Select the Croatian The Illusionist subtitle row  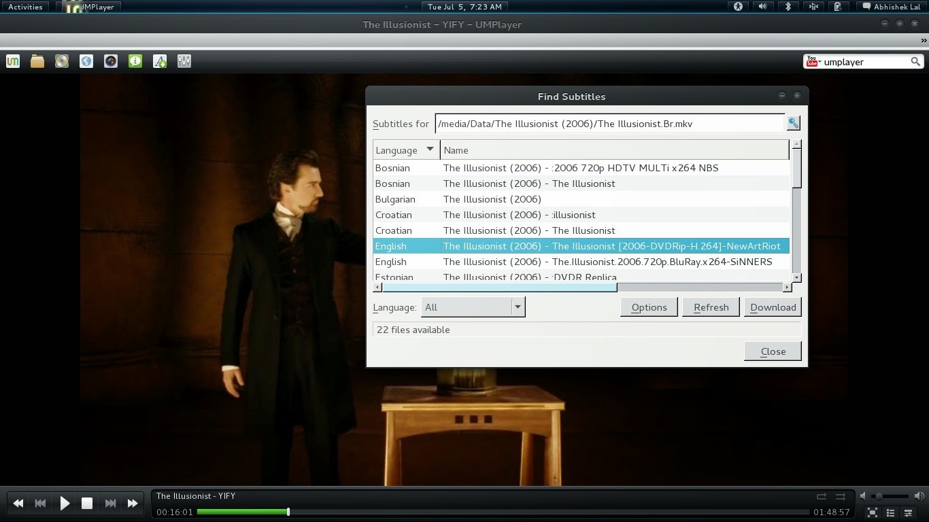(581, 230)
